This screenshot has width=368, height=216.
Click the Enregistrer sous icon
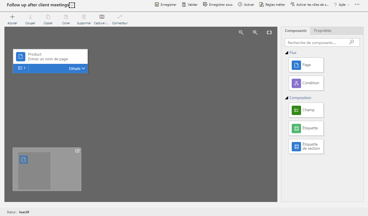pos(205,4)
